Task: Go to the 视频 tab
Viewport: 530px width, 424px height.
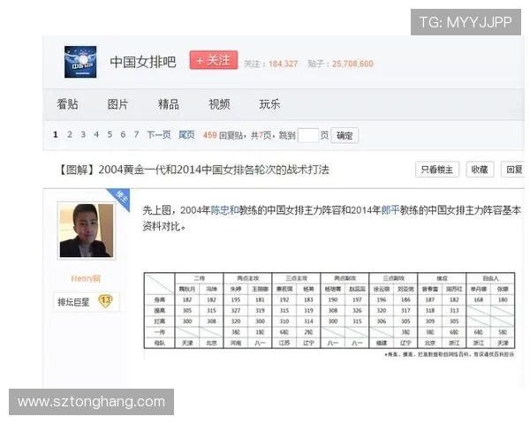Action: point(219,104)
